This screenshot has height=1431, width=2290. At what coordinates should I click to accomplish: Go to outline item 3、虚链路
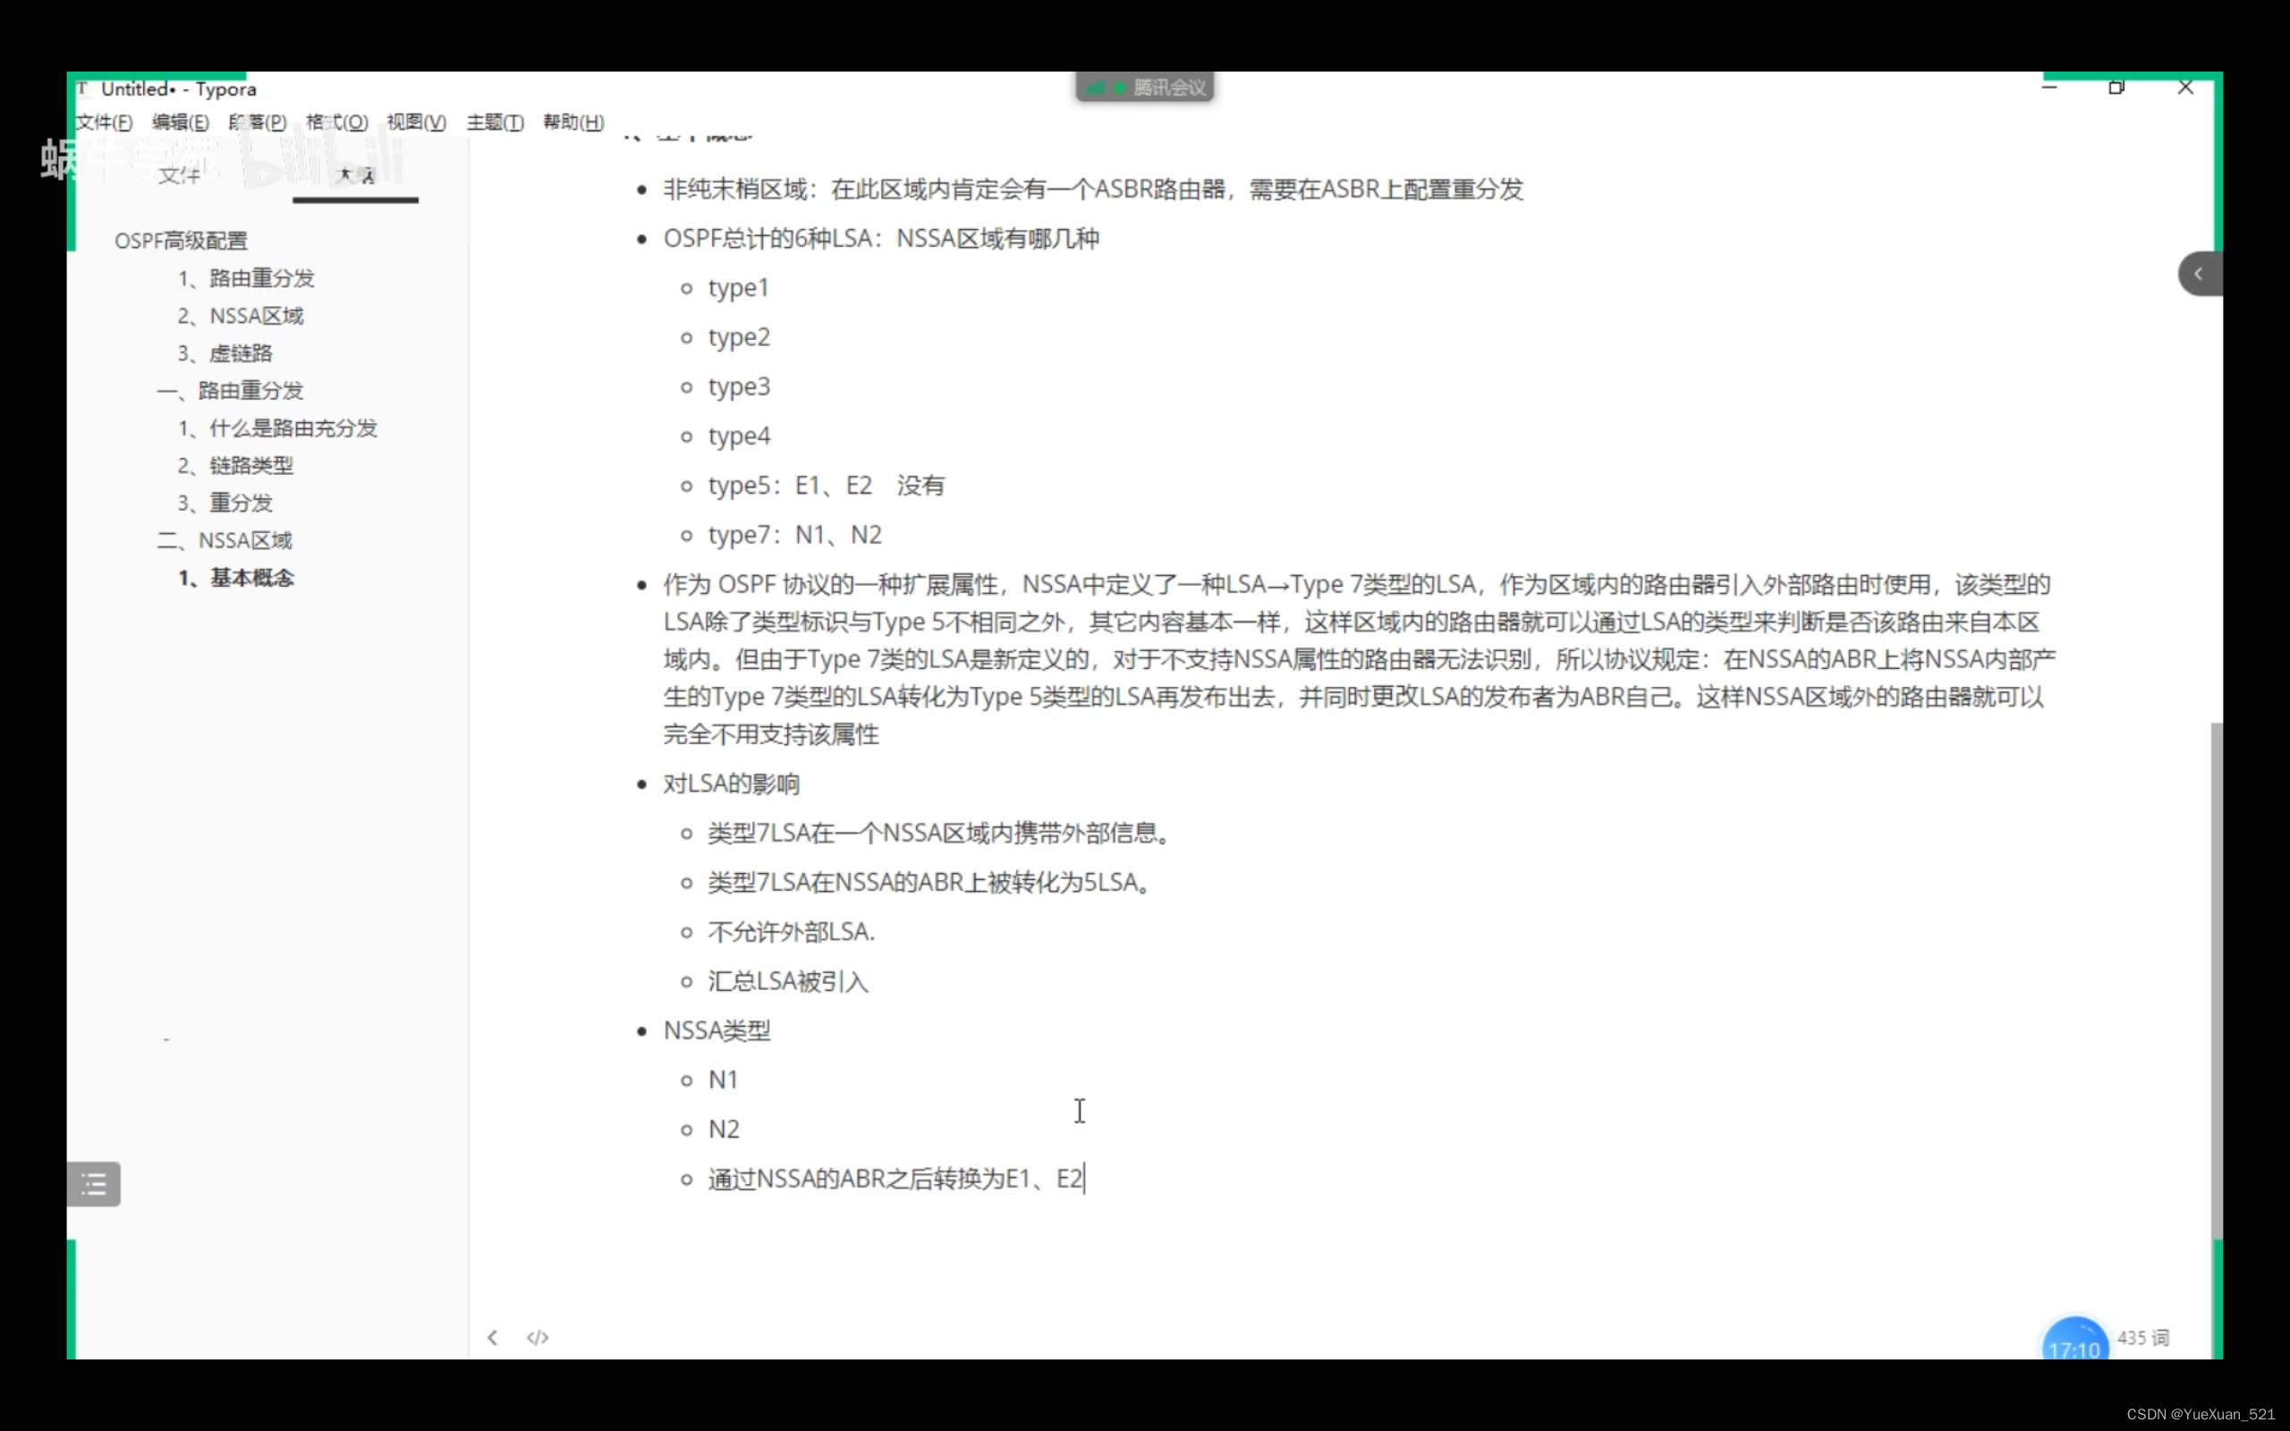[x=225, y=353]
